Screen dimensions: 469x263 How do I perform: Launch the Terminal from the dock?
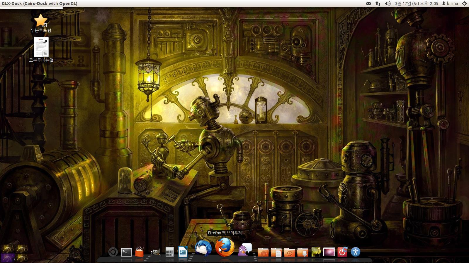126,252
